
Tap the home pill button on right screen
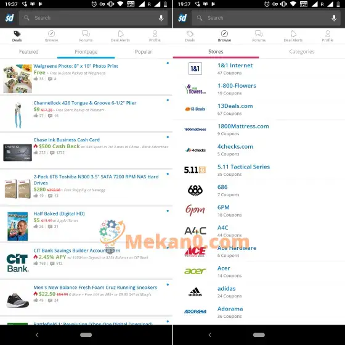click(259, 335)
